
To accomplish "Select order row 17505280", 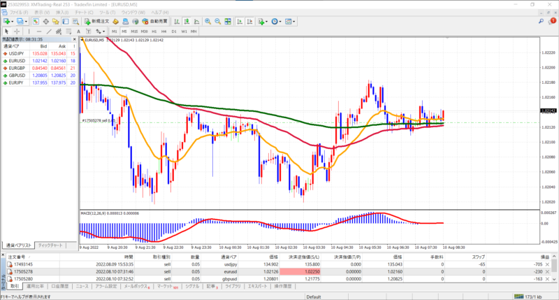I will click(x=278, y=279).
